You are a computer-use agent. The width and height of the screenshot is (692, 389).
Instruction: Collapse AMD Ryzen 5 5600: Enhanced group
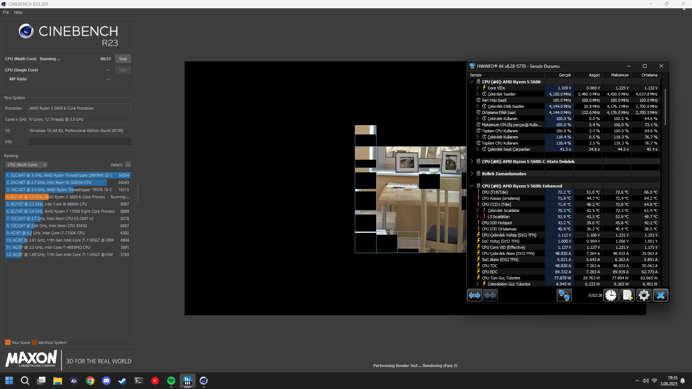472,186
